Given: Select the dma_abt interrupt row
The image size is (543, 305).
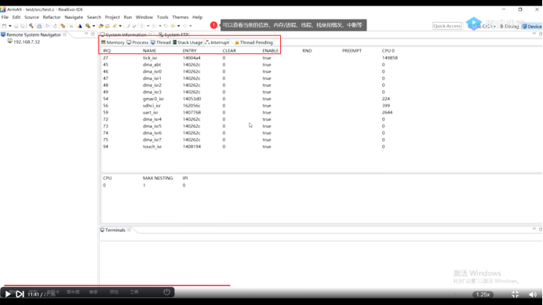Looking at the screenshot, I should (322, 65).
